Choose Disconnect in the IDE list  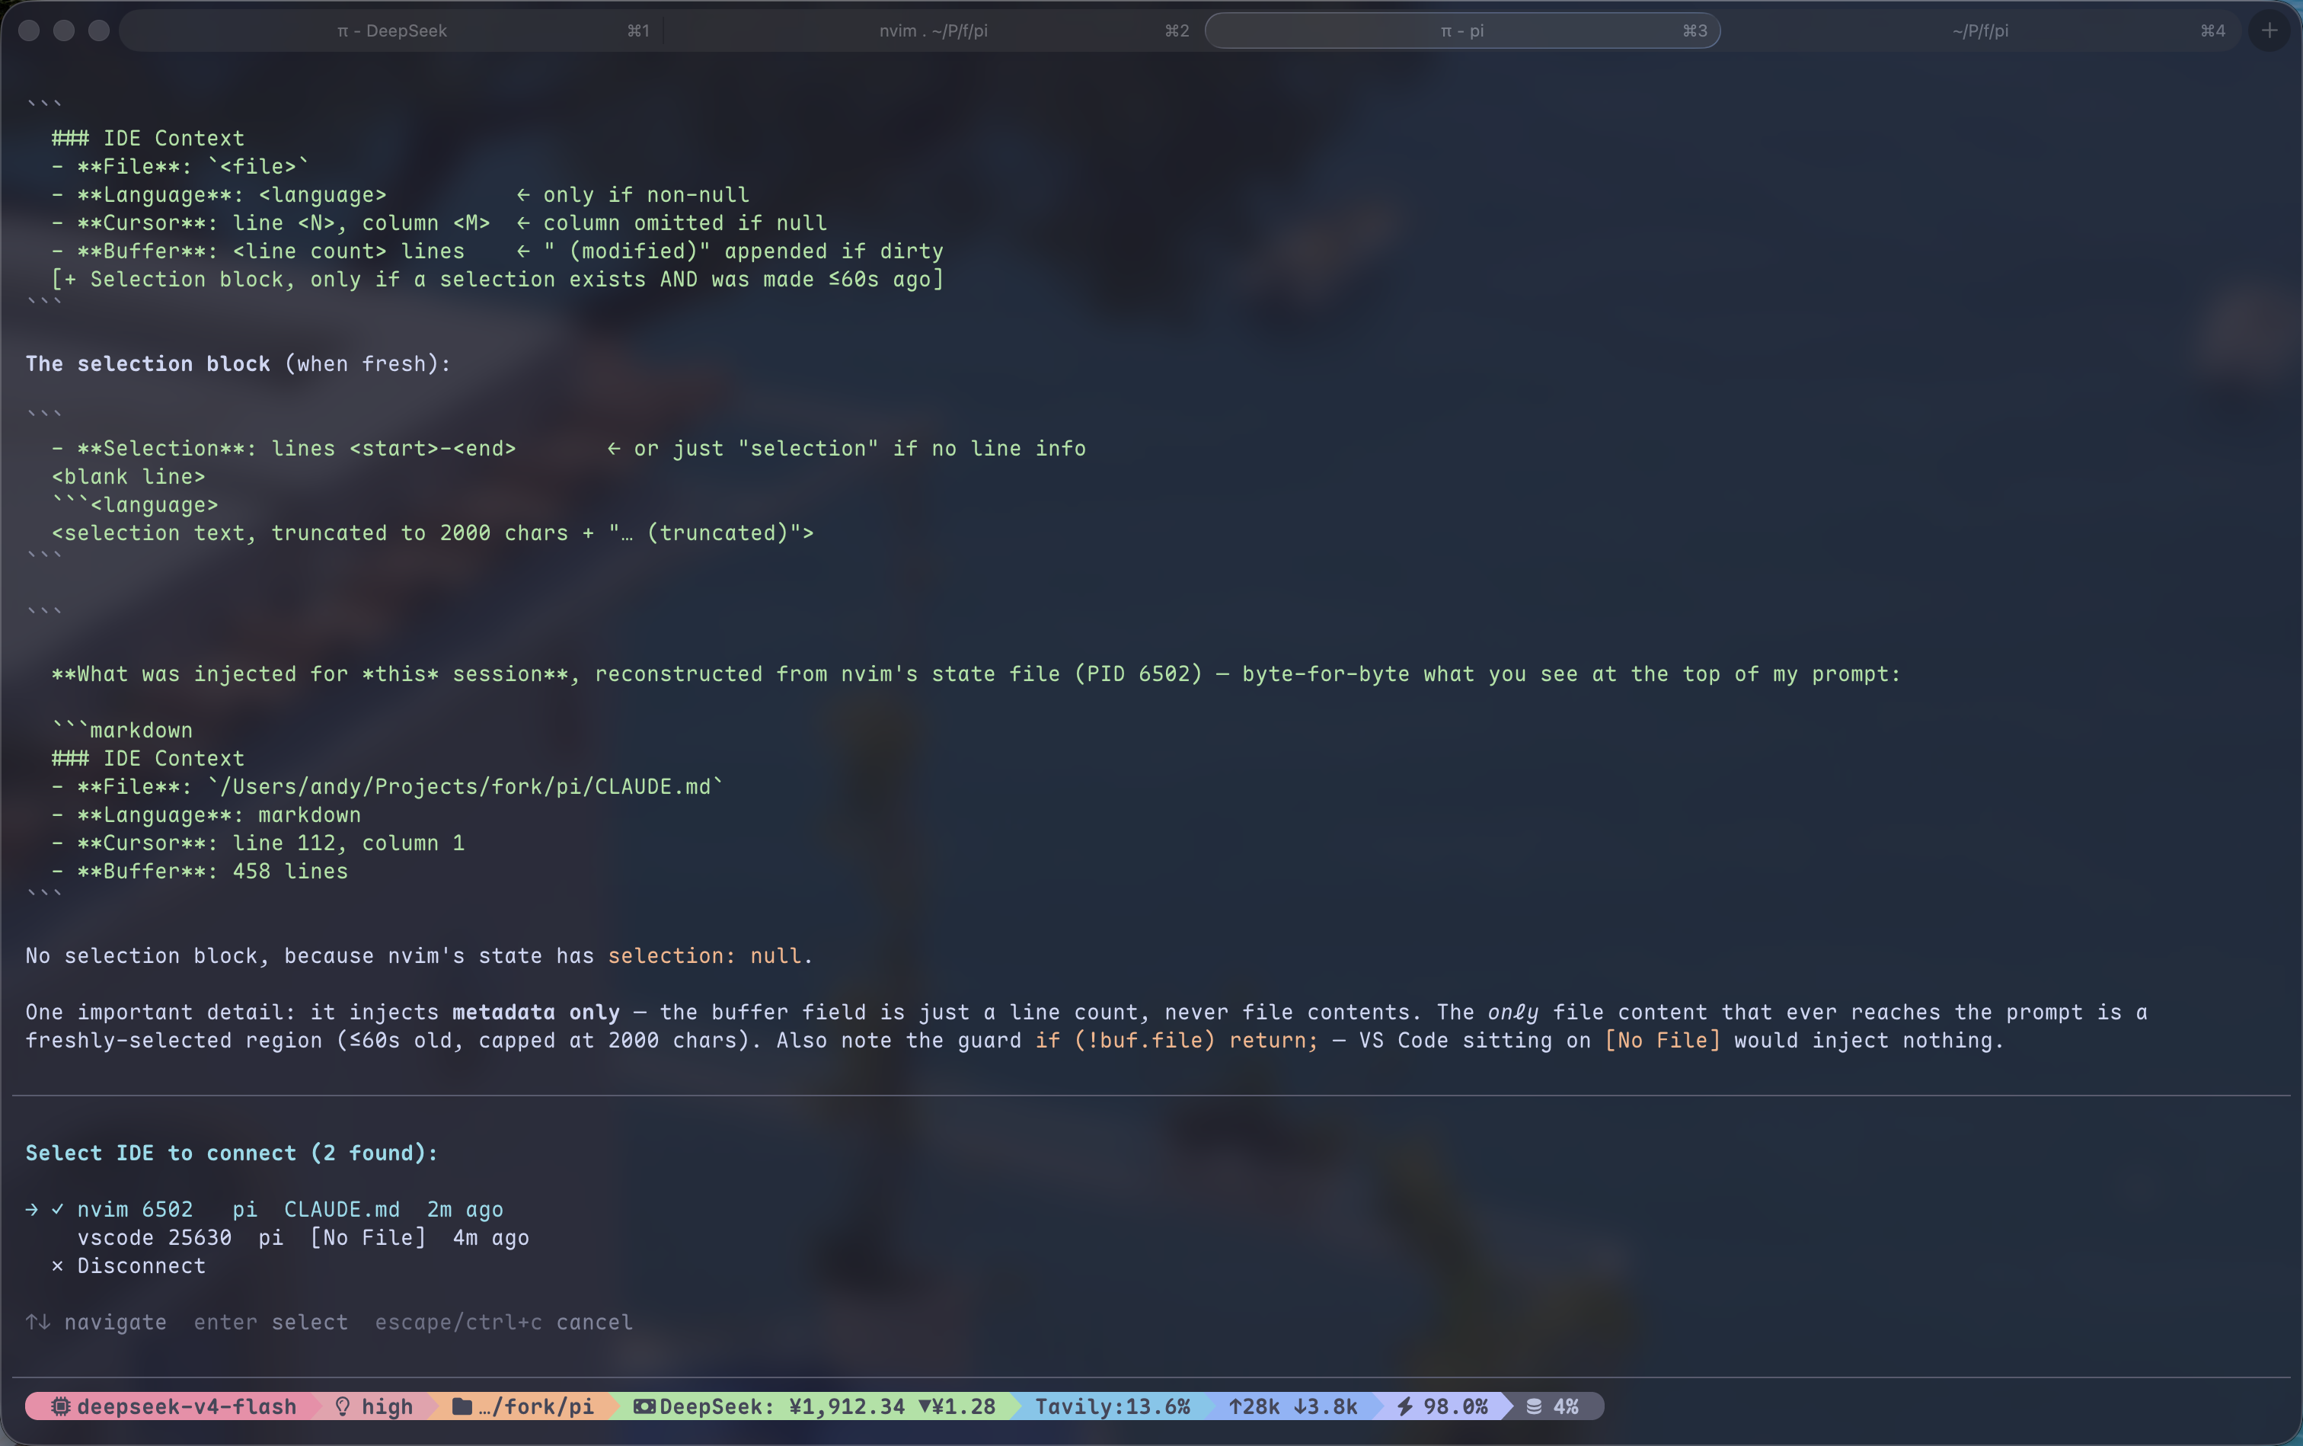coord(128,1265)
